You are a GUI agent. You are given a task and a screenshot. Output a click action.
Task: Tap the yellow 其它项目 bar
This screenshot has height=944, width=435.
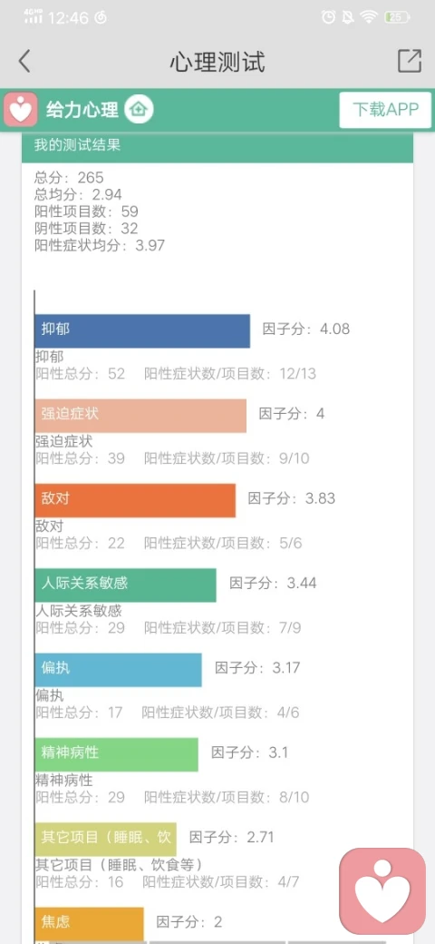106,840
